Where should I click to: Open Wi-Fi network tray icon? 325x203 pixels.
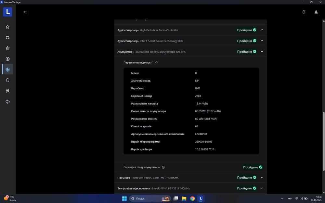tap(297, 198)
